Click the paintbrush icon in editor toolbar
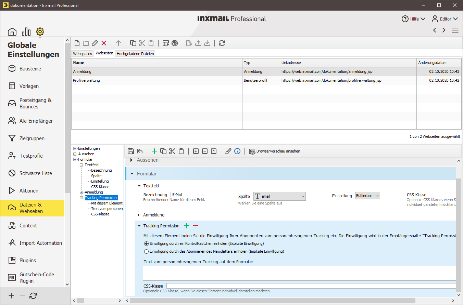Screen dimensions: 463x305 pos(228,151)
